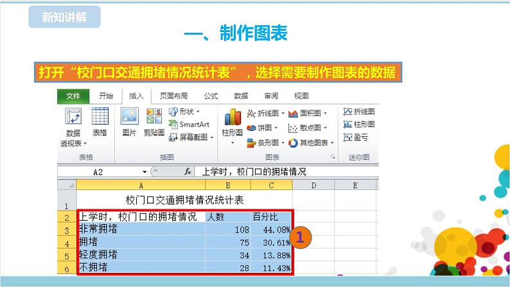The height and width of the screenshot is (287, 510).
Task: Expand the Column chart (柱形图) dropdown arrow
Action: tap(233, 143)
